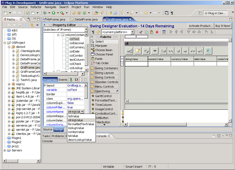235x170 pixels.
Task: Switch to the DetailFrame.java editor tab
Action: point(86,19)
